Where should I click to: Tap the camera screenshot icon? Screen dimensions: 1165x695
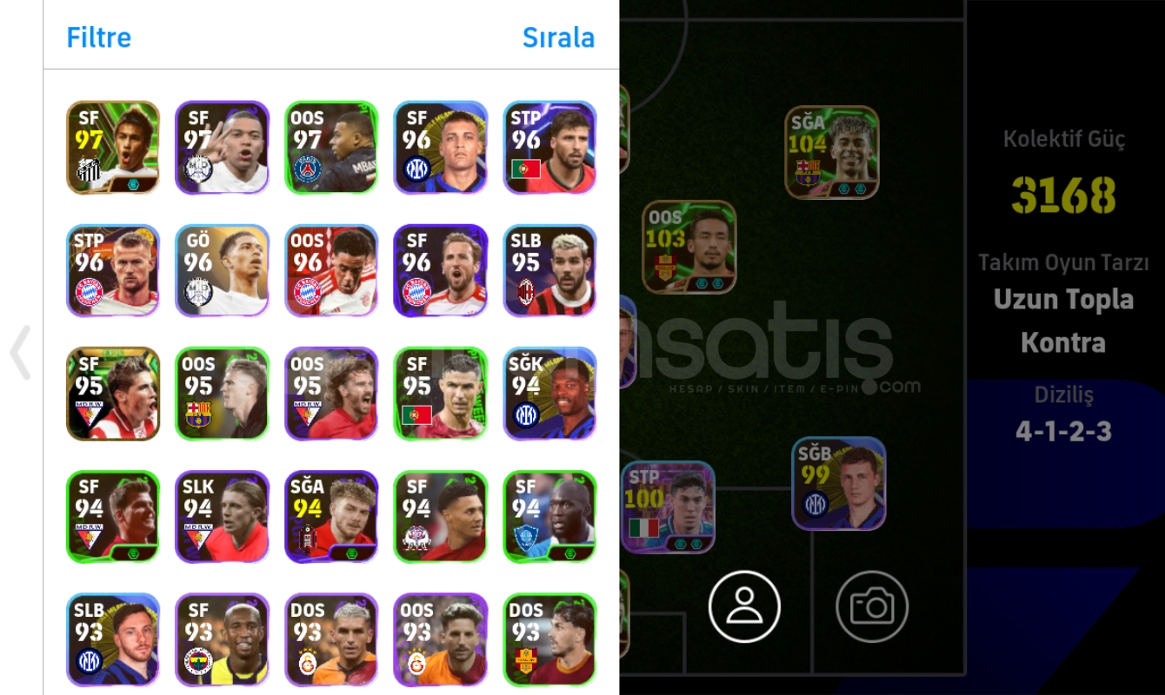(x=872, y=606)
